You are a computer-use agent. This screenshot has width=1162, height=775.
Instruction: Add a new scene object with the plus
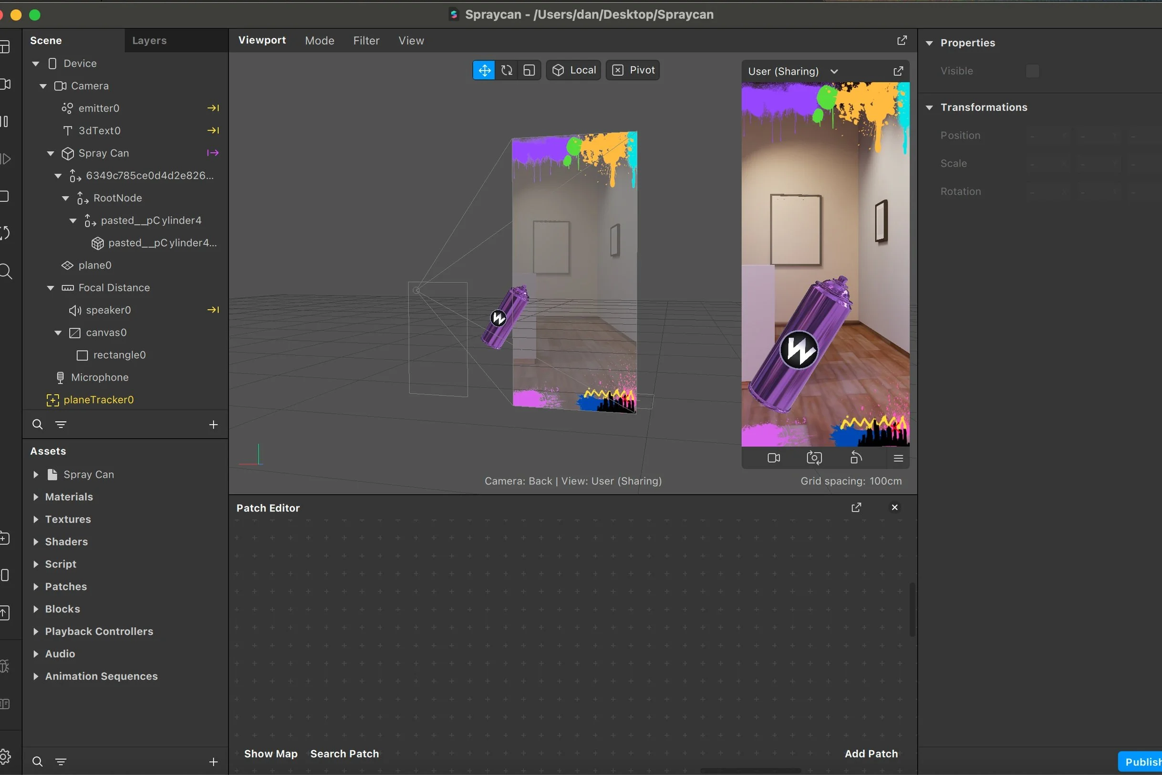point(213,425)
